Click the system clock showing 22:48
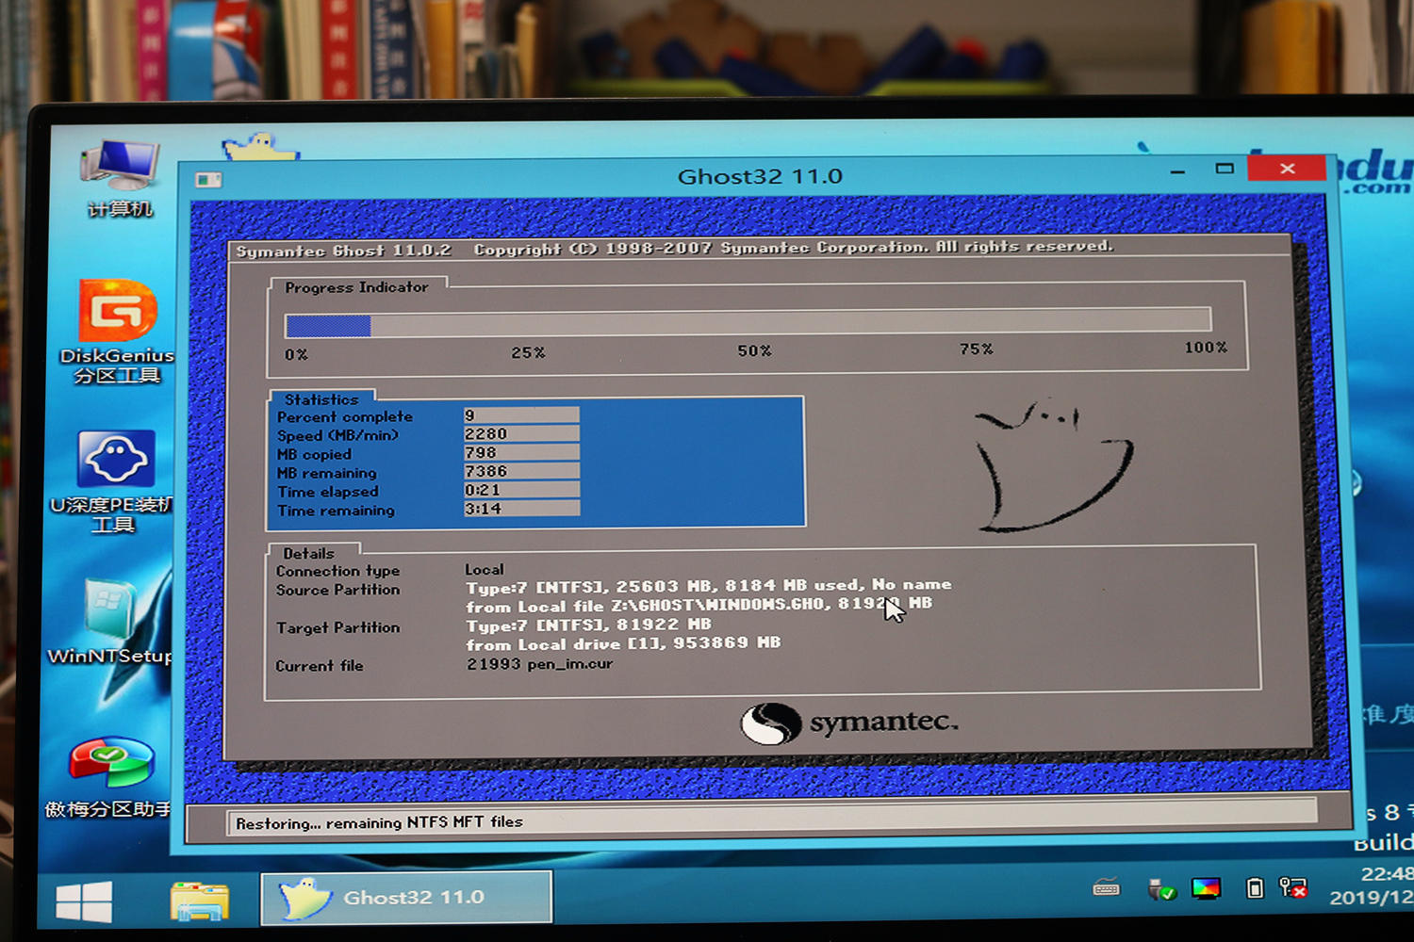 (x=1387, y=874)
